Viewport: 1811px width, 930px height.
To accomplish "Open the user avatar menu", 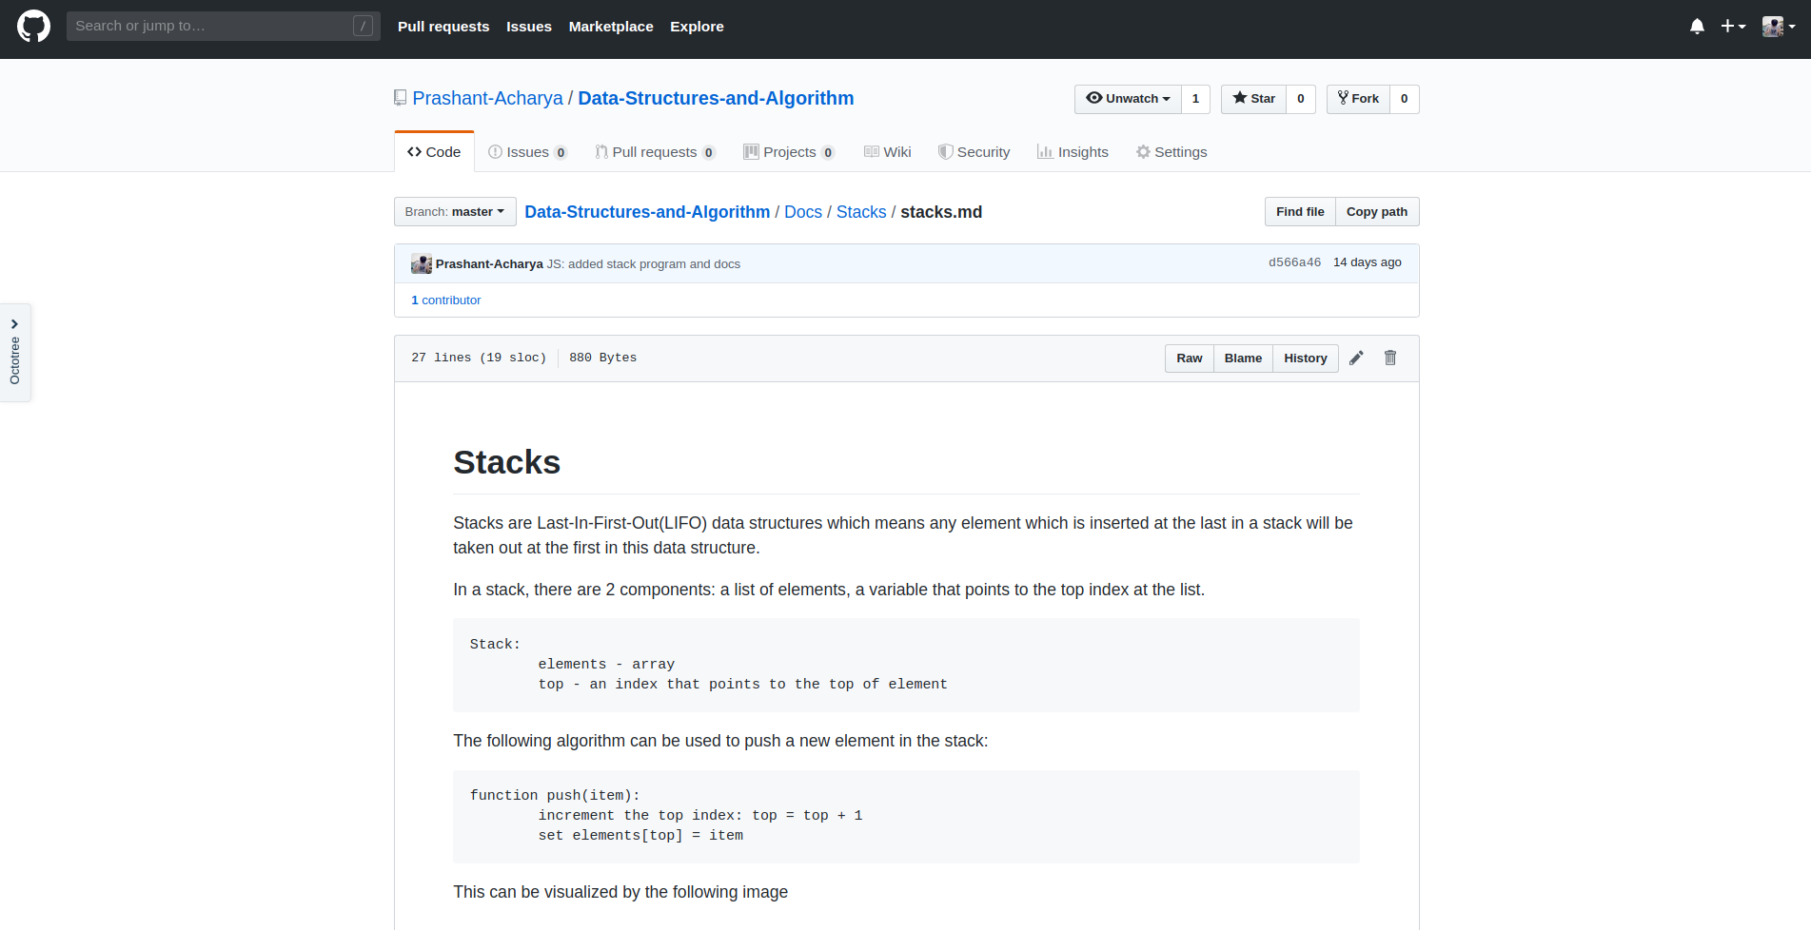I will pos(1779,27).
